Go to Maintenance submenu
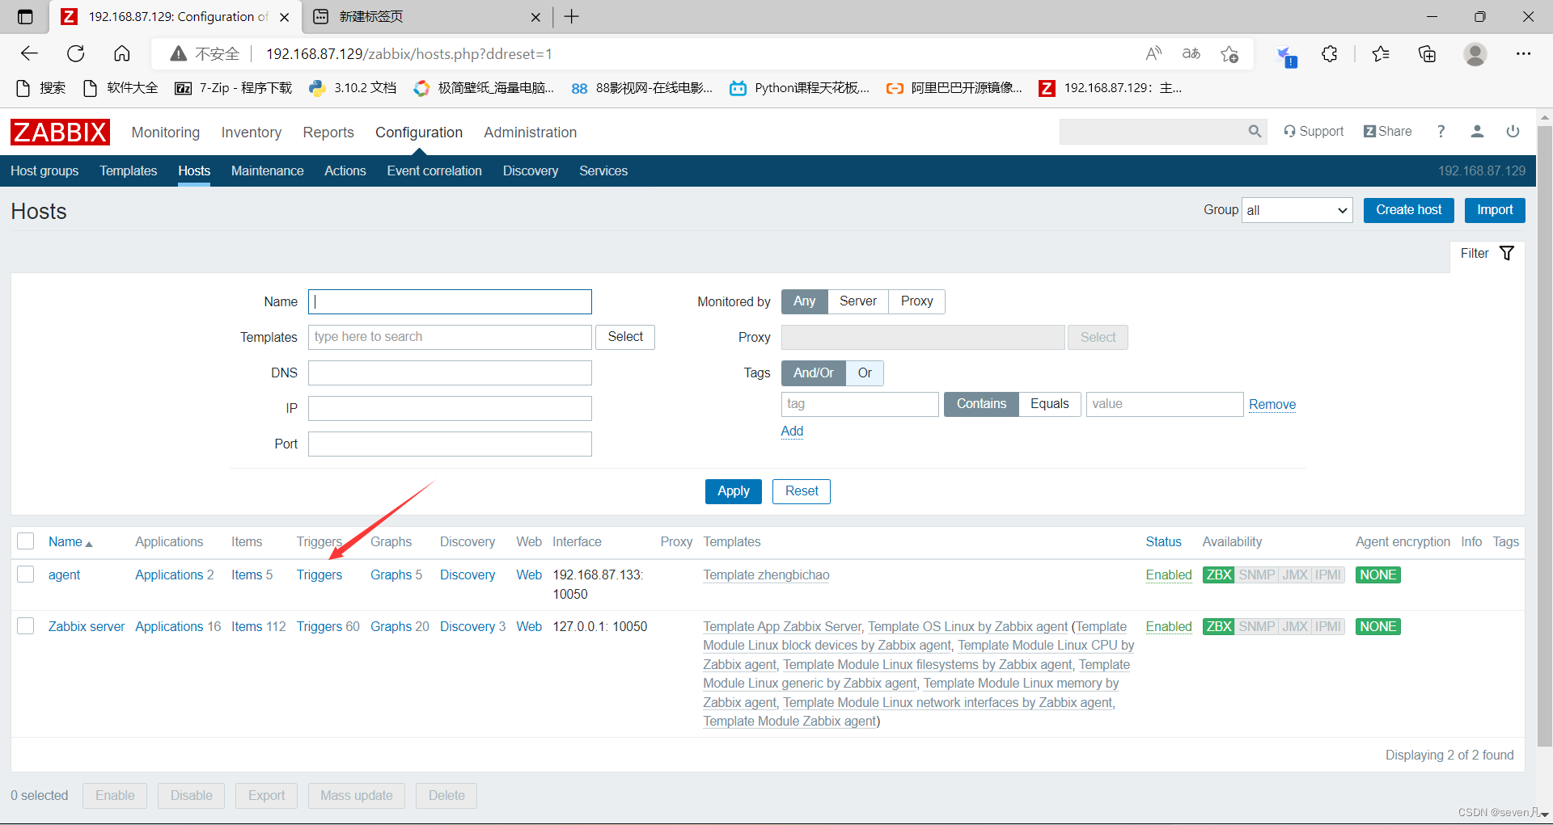Viewport: 1553px width, 825px height. pos(268,170)
